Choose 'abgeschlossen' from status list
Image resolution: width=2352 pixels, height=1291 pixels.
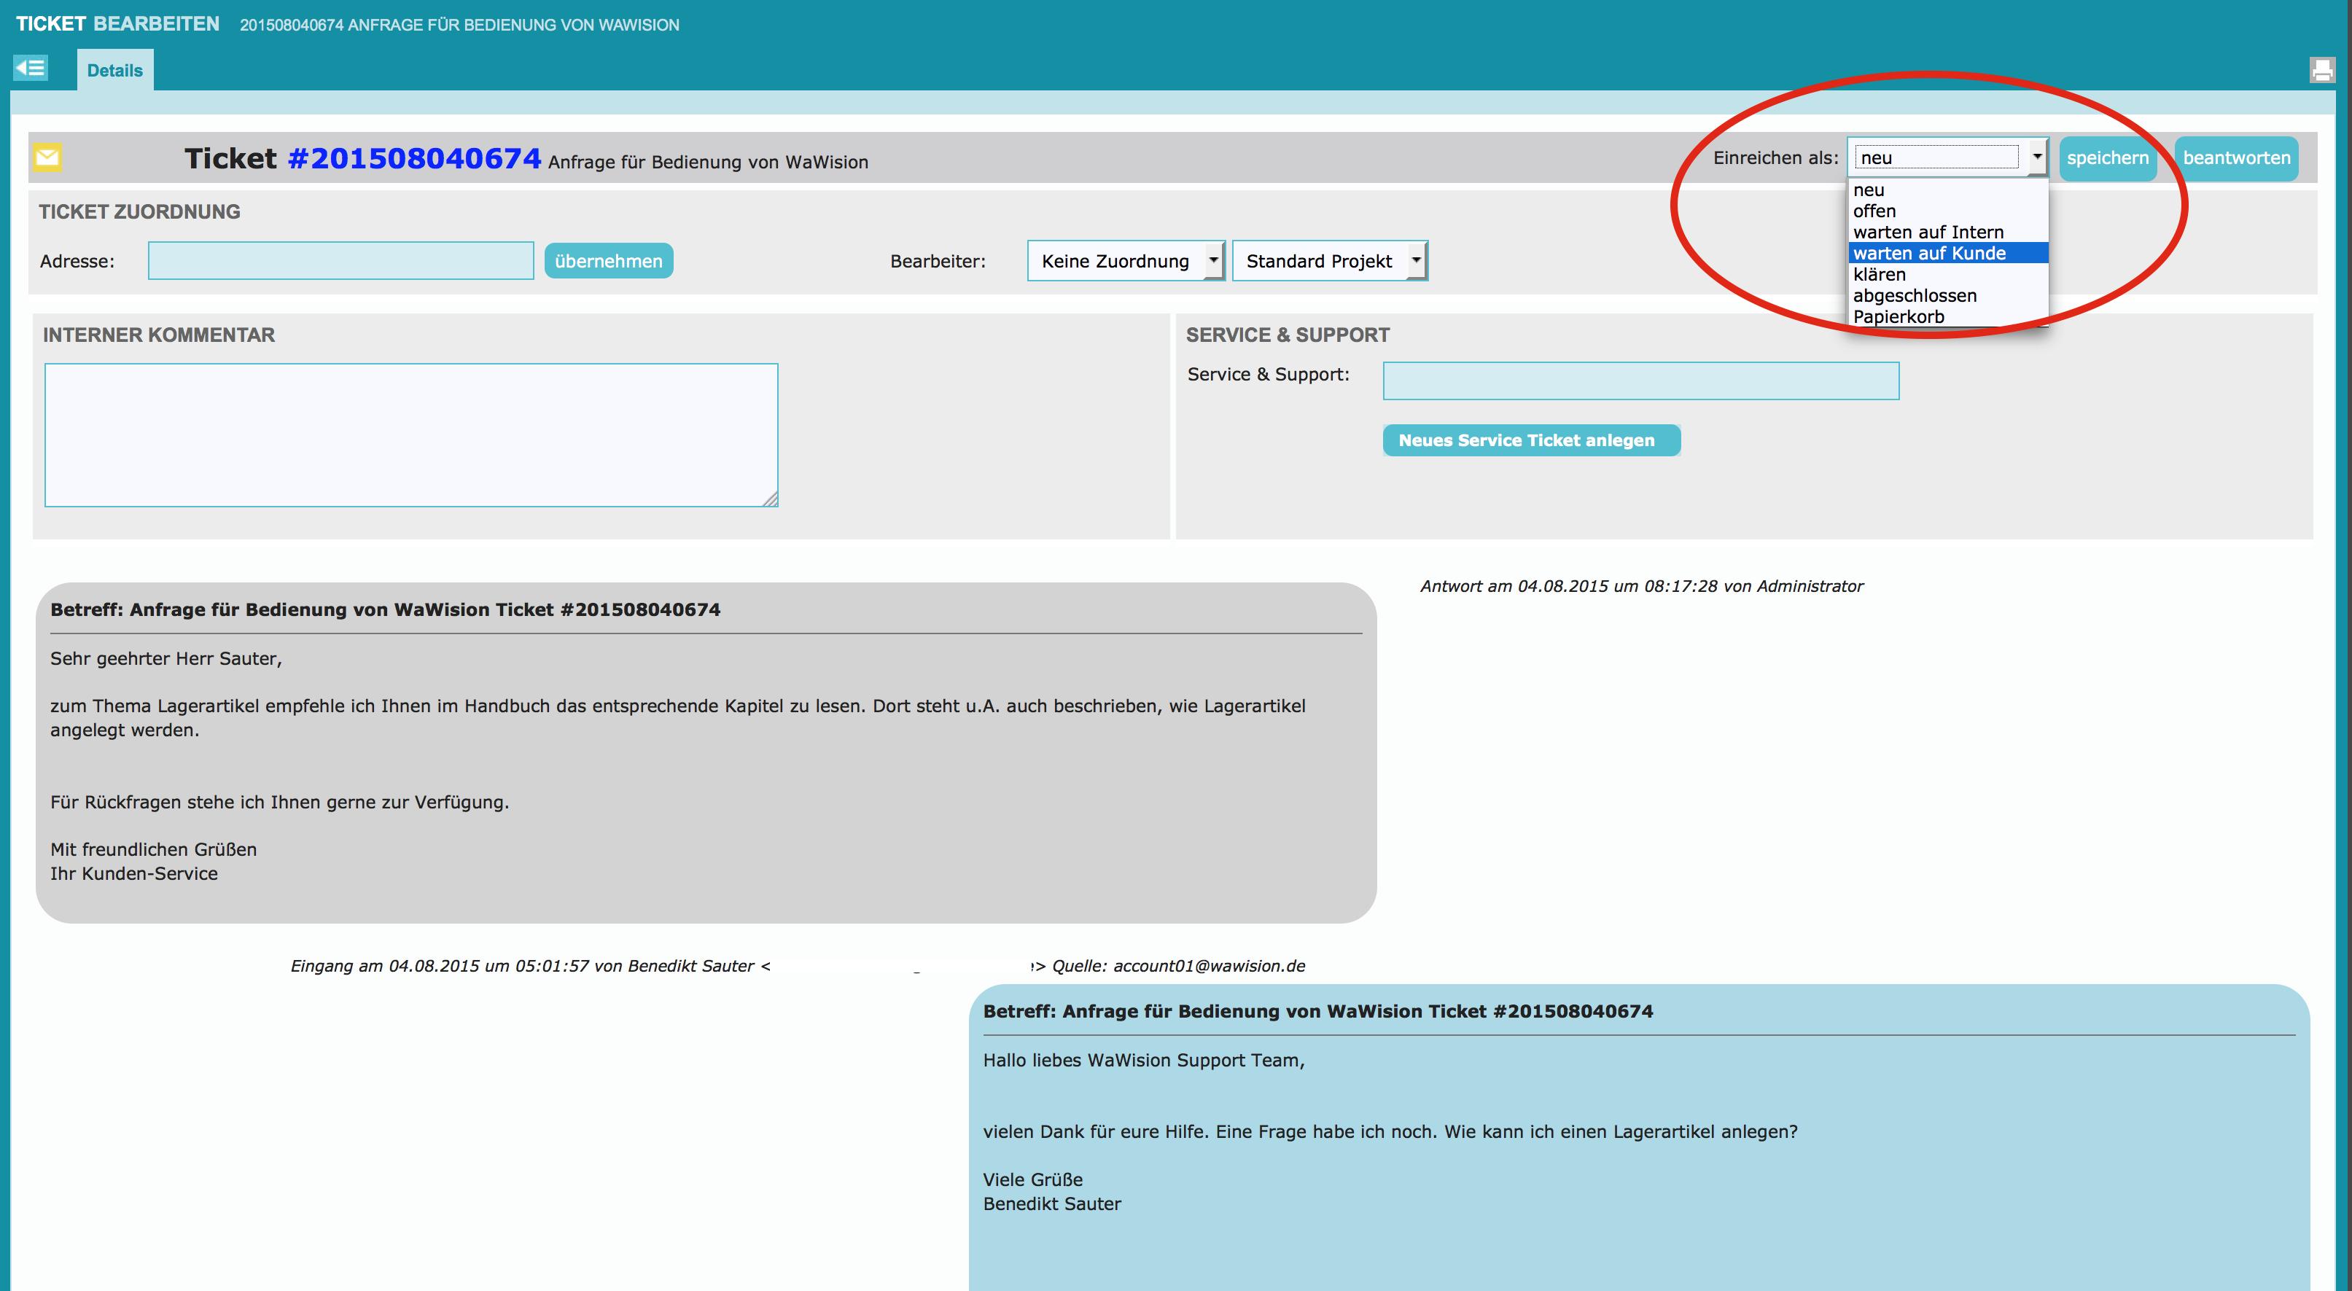[x=1914, y=296]
